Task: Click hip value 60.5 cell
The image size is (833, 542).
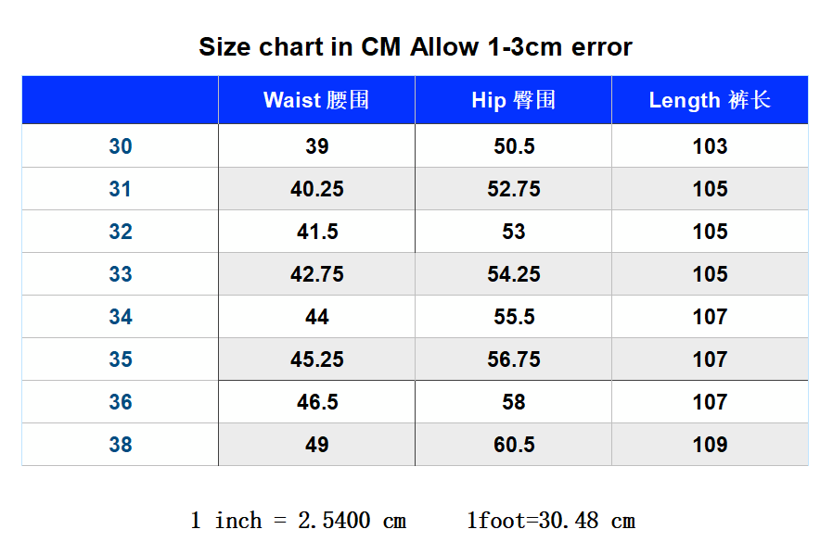Action: pos(513,445)
